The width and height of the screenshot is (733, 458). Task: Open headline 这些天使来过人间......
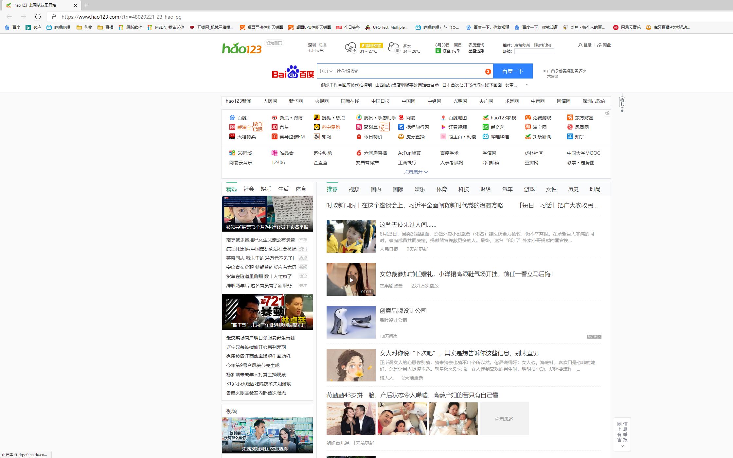coord(408,225)
